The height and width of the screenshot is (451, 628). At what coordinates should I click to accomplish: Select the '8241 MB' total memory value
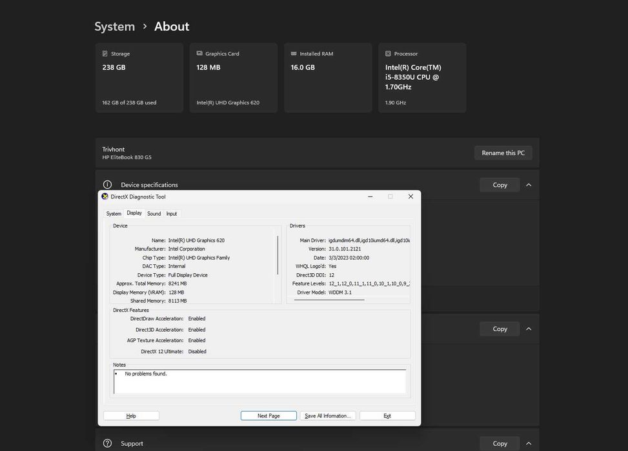coord(177,283)
